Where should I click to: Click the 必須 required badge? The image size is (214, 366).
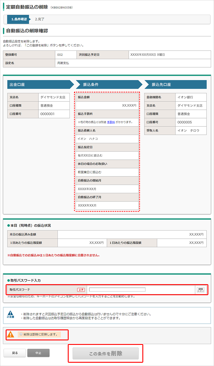coord(81,290)
